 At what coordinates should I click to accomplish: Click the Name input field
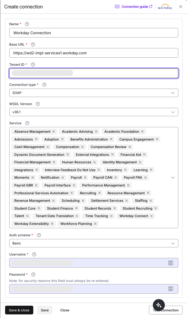pos(94,33)
